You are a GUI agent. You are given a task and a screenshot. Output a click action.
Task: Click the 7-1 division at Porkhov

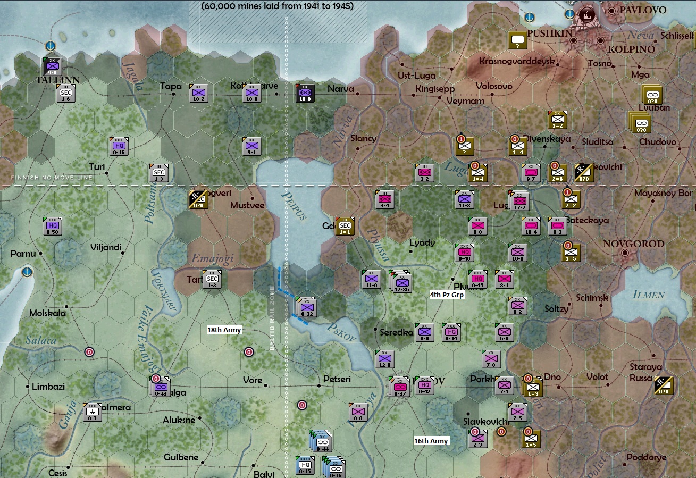pyautogui.click(x=504, y=385)
